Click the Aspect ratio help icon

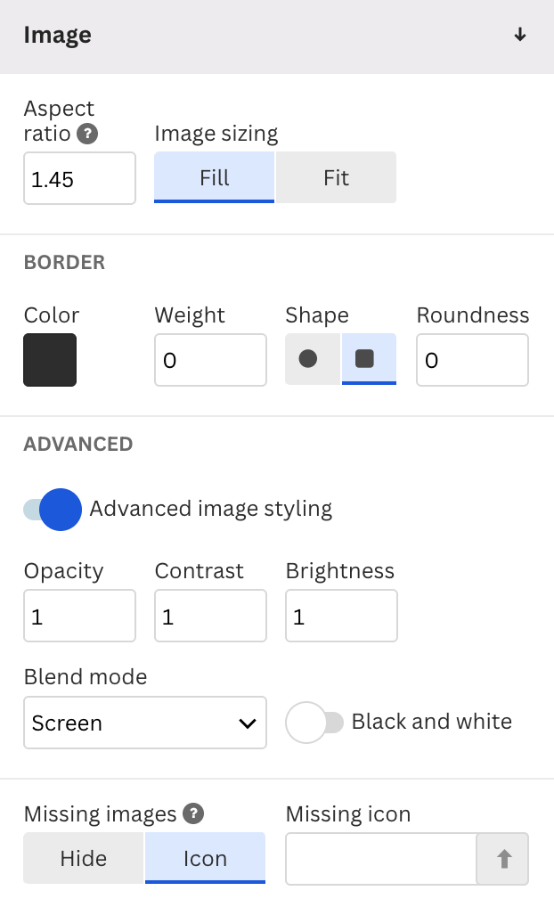coord(87,135)
